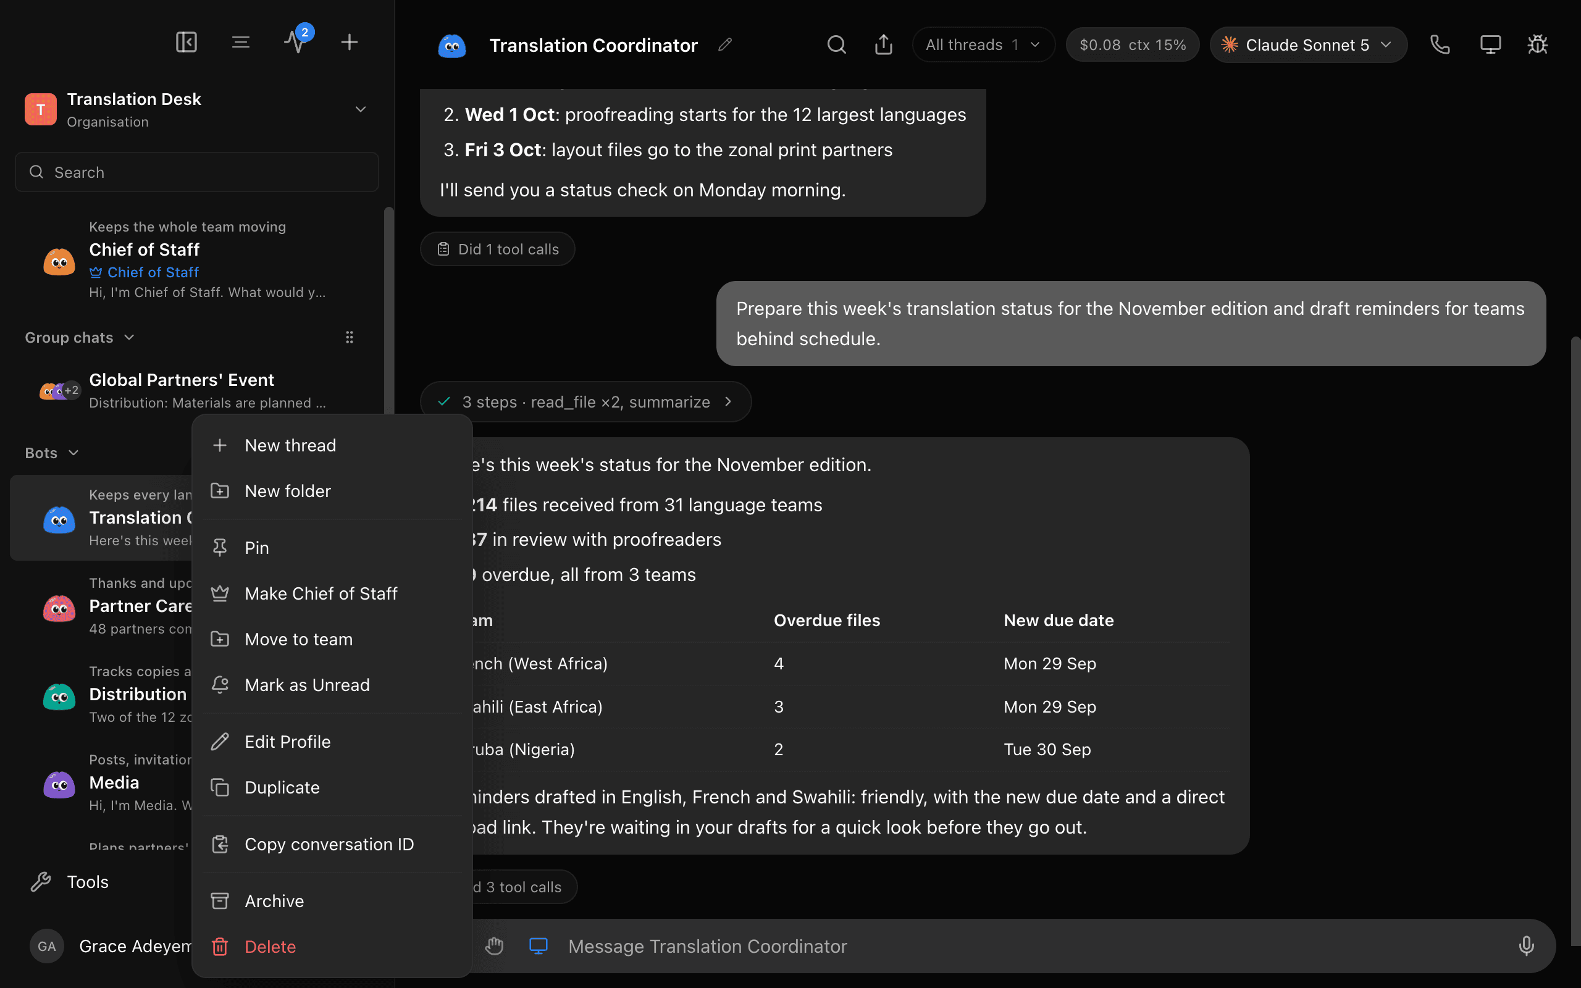Image resolution: width=1581 pixels, height=988 pixels.
Task: Expand Did 1 tool calls details
Action: click(x=497, y=249)
